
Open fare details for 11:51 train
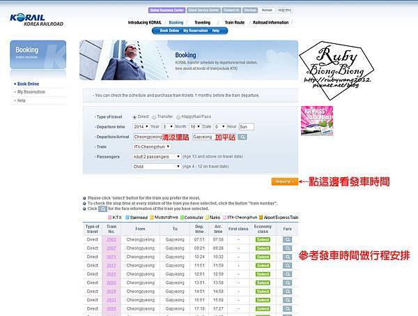click(287, 266)
